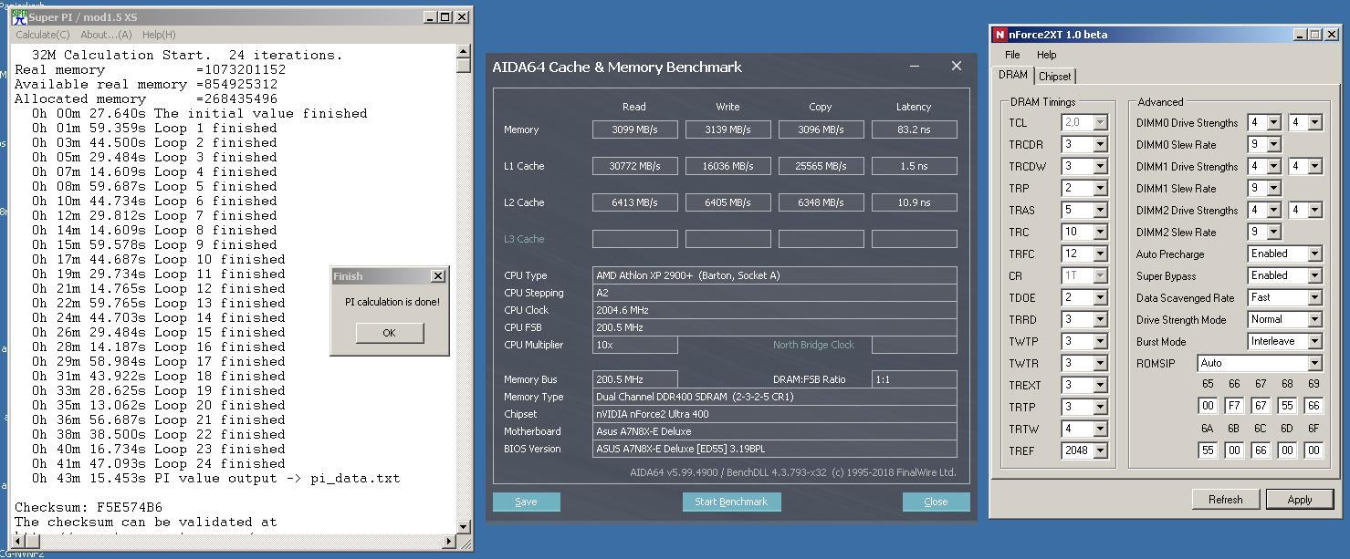Image resolution: width=1350 pixels, height=559 pixels.
Task: Expand the TWTP dropdown
Action: click(x=1100, y=341)
